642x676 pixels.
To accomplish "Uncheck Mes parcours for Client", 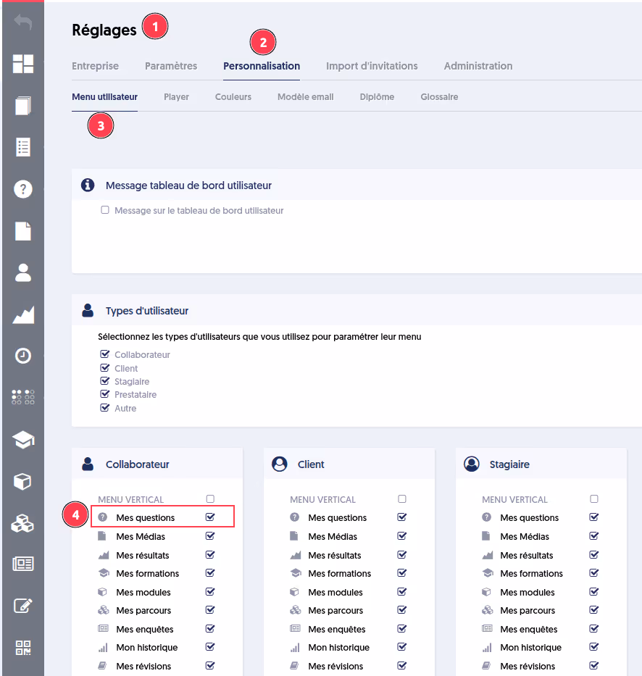I will pos(402,610).
